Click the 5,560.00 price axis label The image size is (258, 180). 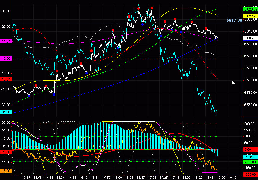point(250,93)
